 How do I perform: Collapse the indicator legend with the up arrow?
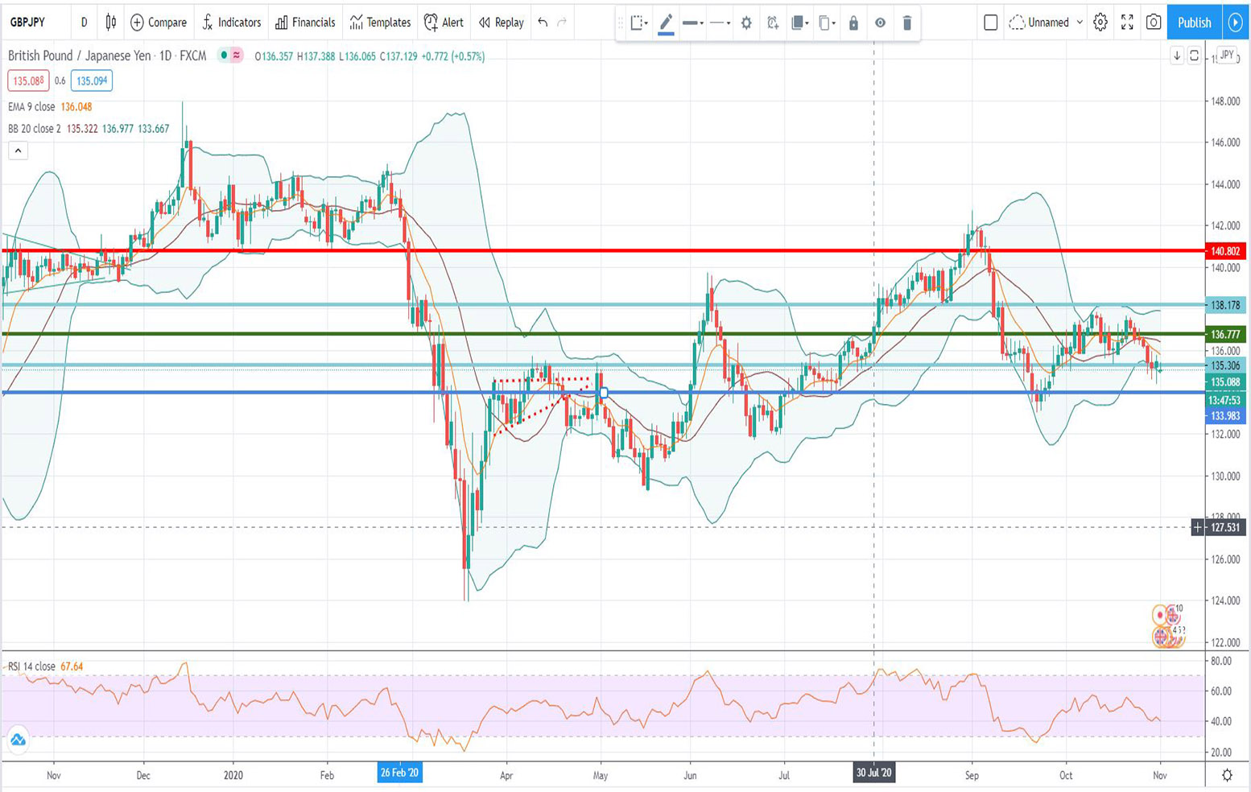click(17, 150)
